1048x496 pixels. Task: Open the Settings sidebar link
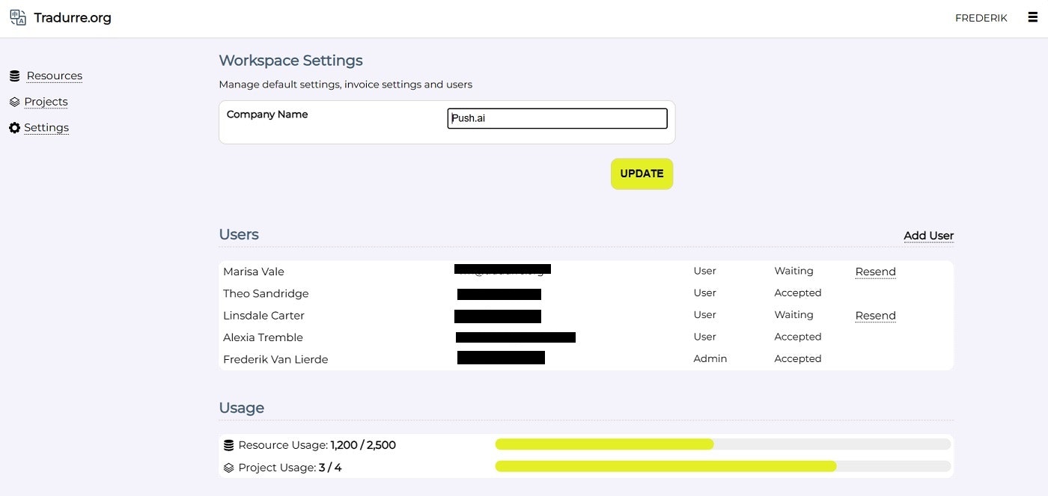(46, 128)
